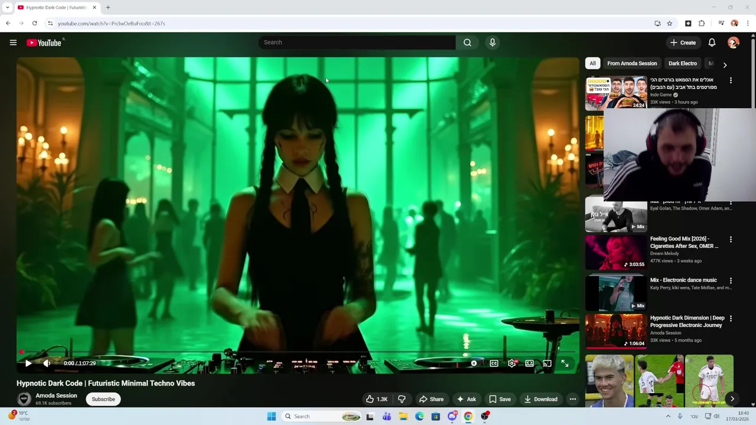Switch to theater mode view

pyautogui.click(x=529, y=364)
